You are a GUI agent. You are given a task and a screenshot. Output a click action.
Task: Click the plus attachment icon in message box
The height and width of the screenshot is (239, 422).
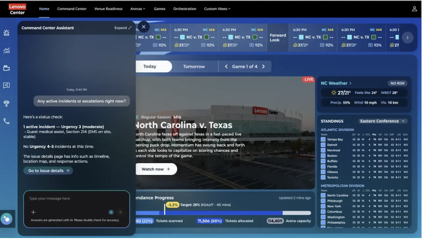point(33,212)
